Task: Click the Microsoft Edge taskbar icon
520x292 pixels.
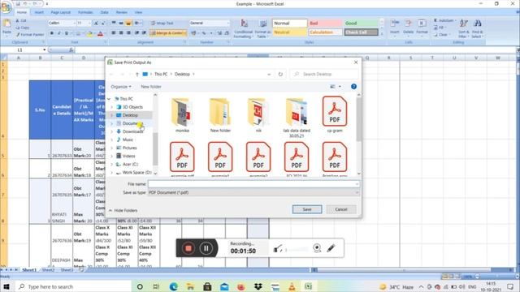Action: (173, 286)
